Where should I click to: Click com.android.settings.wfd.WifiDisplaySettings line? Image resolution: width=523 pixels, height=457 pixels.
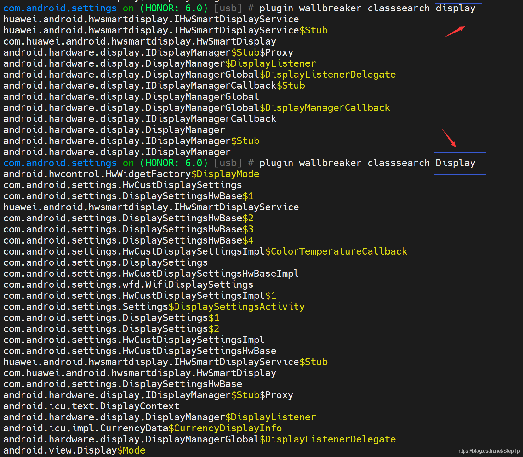coord(128,285)
